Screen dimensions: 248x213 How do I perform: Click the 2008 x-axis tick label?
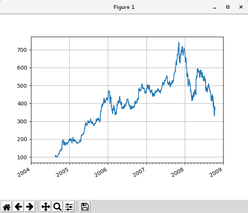[177, 172]
